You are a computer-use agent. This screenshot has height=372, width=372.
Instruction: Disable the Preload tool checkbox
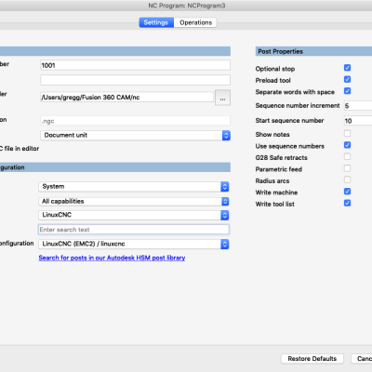(x=347, y=79)
